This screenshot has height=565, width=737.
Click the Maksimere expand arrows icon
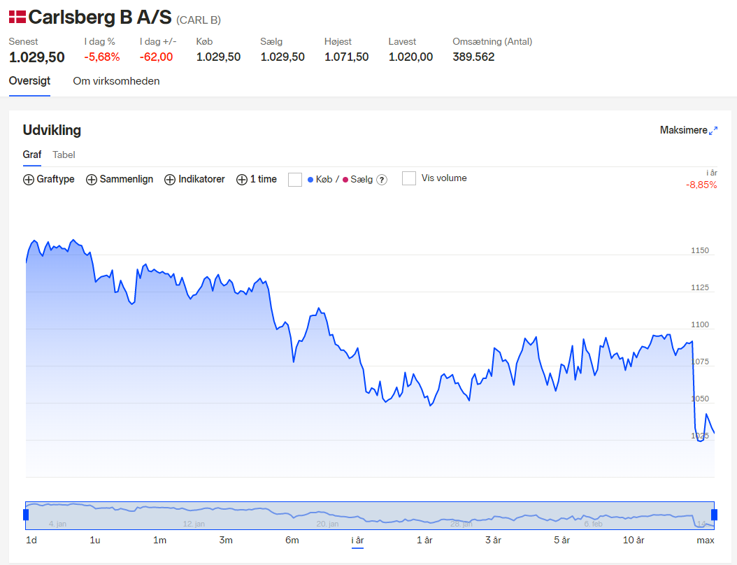713,131
